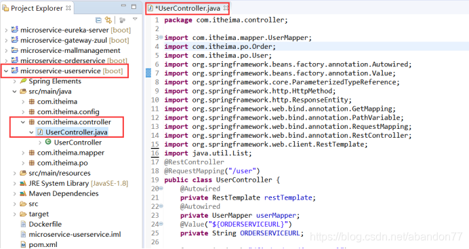Click the Spring Elements leaf icon

click(23, 81)
